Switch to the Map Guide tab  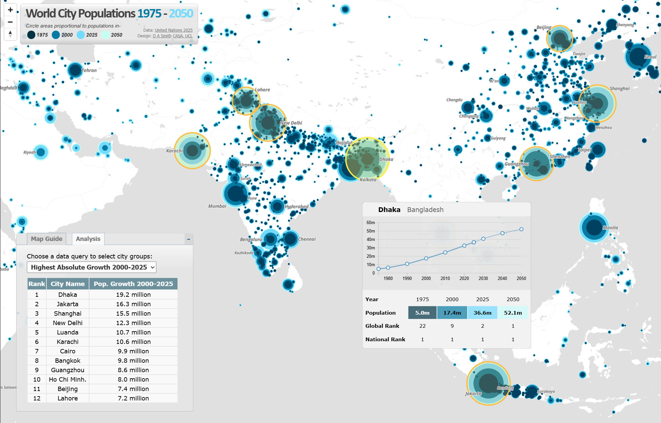[x=46, y=239]
